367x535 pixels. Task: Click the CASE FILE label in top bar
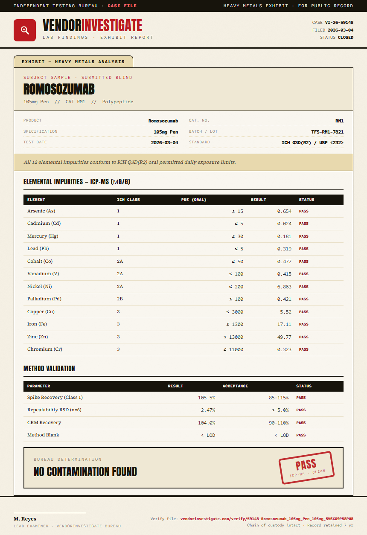coord(122,6)
